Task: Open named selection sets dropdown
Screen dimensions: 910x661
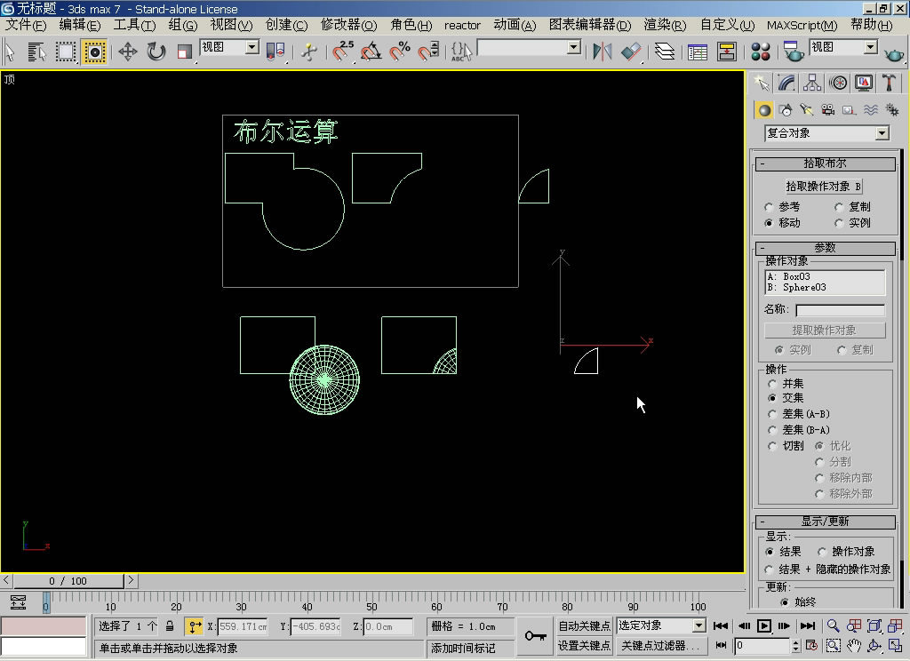Action: coord(529,47)
